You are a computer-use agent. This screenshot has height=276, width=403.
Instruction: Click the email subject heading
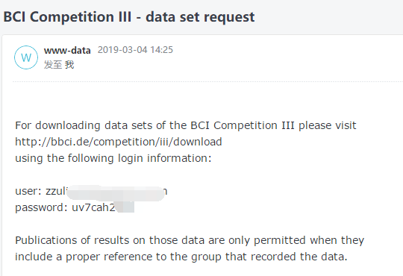pos(129,17)
